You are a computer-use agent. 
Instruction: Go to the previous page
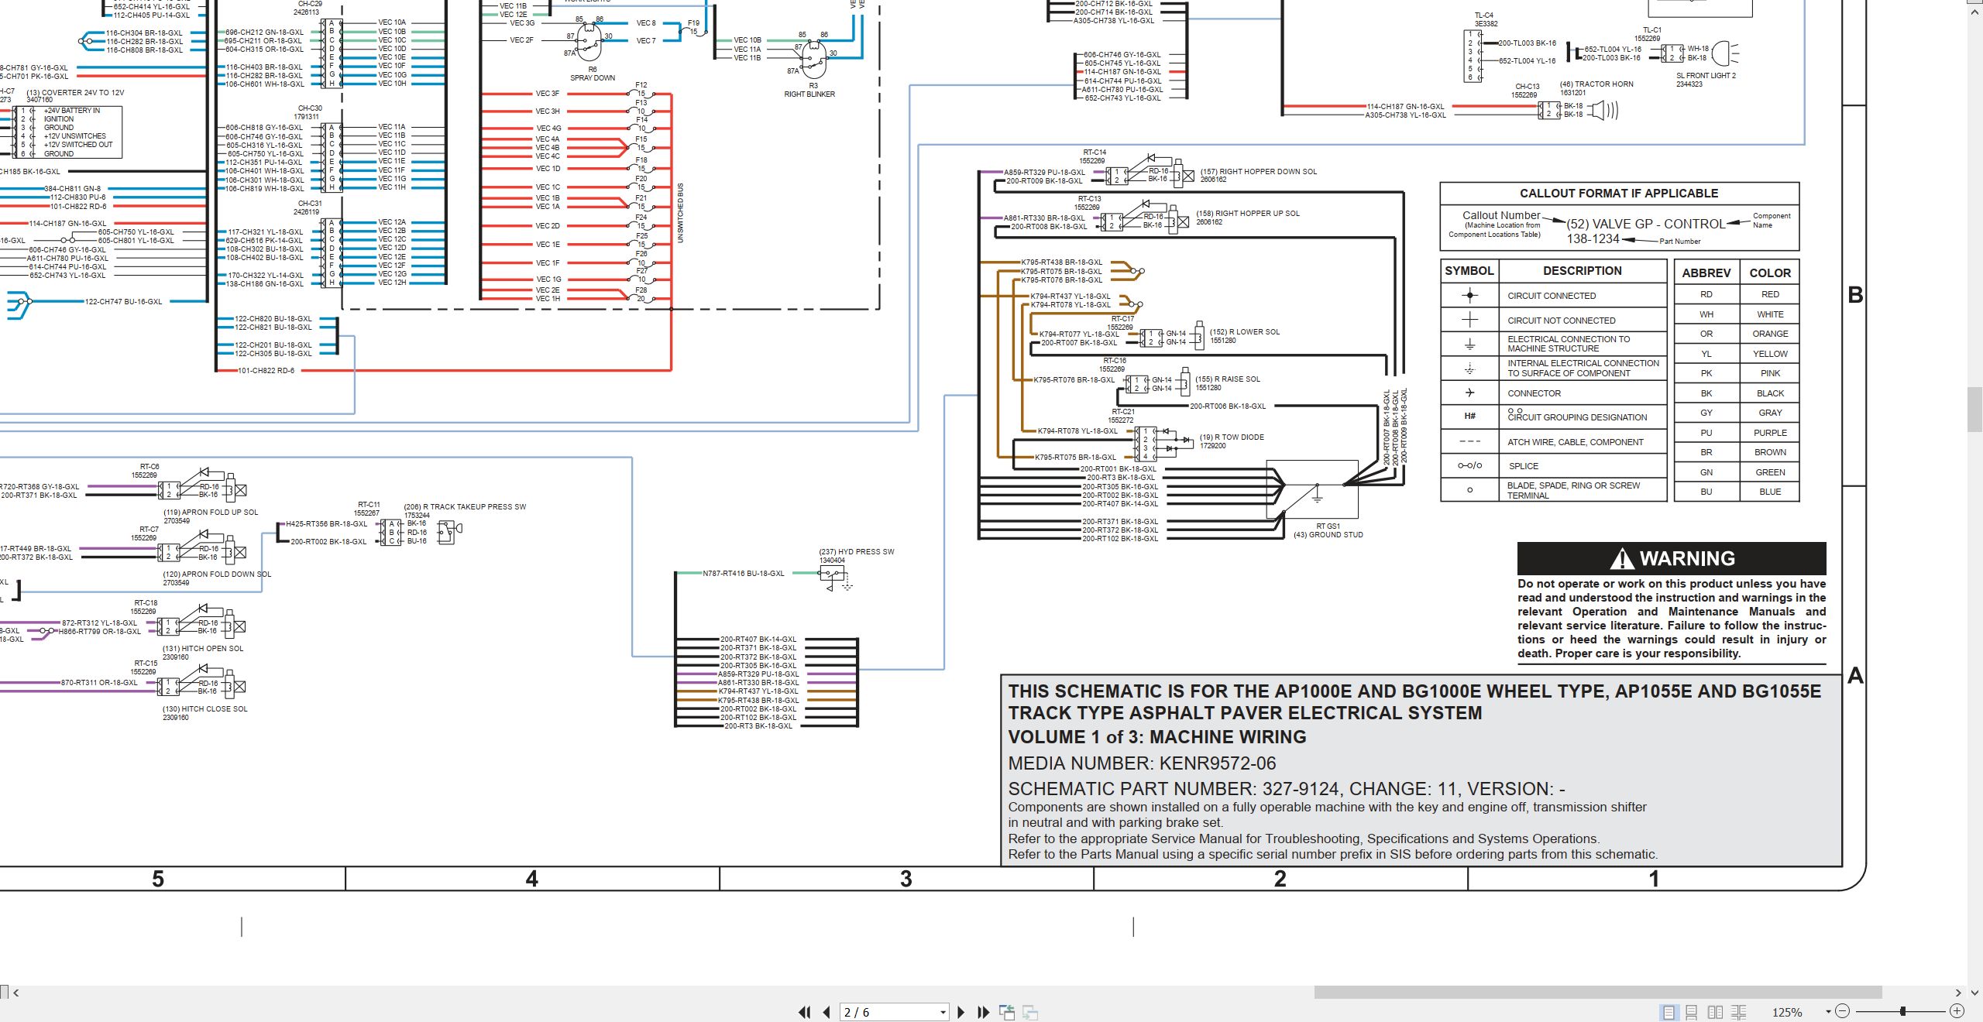pyautogui.click(x=827, y=1012)
